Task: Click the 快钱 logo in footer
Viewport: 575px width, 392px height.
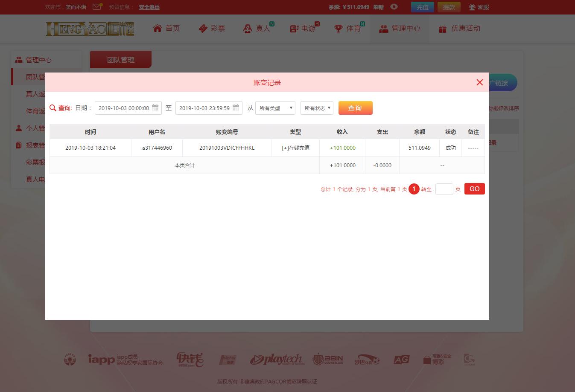Action: pos(190,360)
